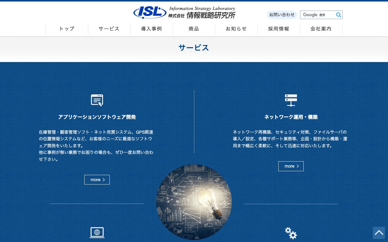This screenshot has height=242, width=388.
Task: Open the トップ menu item
Action: click(x=67, y=29)
